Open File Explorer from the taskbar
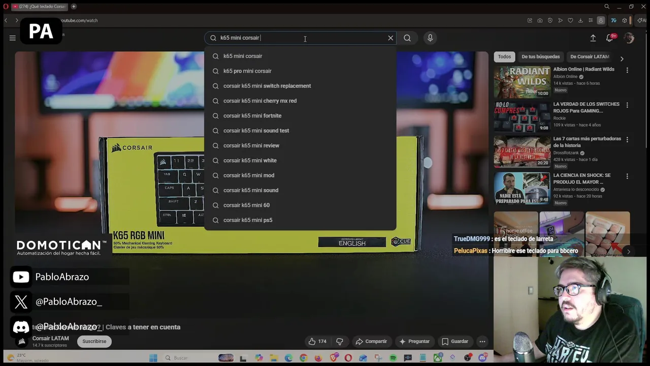 pos(274,358)
